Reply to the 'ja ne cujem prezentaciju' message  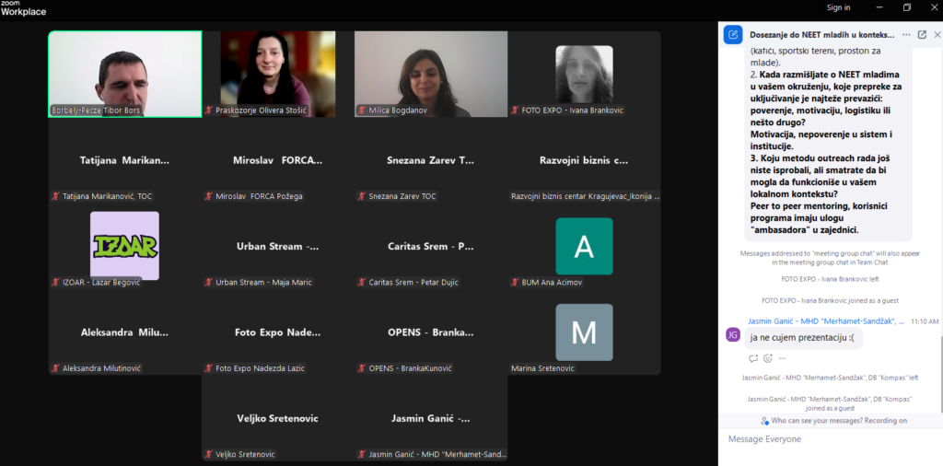752,358
